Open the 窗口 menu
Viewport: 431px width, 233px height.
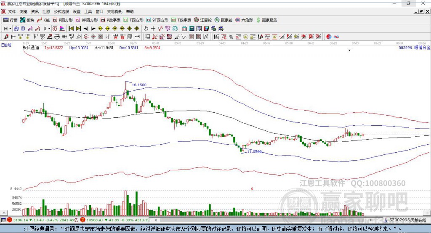tap(99, 11)
